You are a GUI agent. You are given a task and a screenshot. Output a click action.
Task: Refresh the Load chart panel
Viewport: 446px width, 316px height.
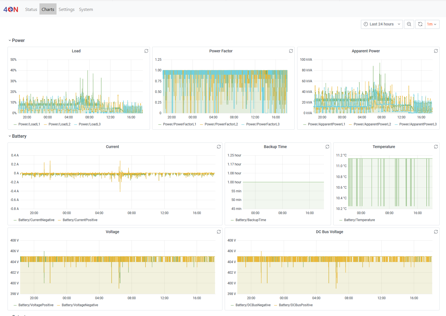(x=146, y=51)
